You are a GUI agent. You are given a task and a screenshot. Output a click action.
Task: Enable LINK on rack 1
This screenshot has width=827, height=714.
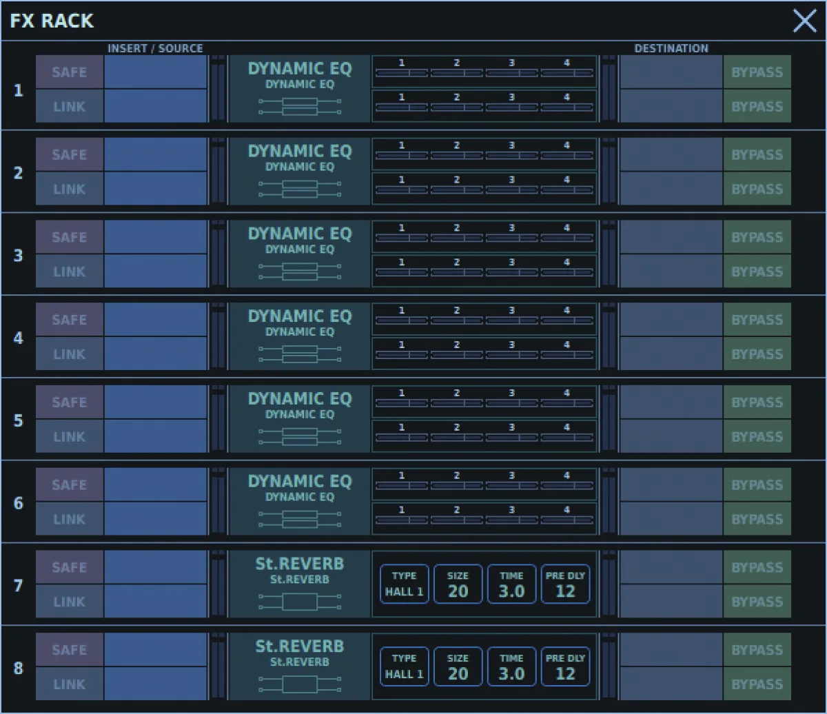pos(70,106)
